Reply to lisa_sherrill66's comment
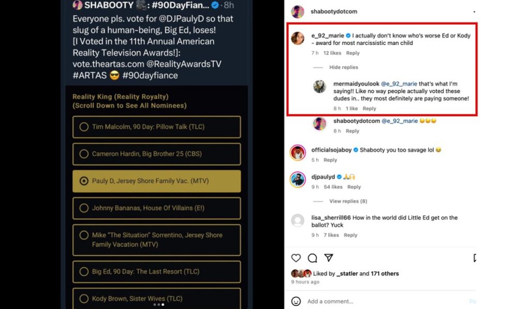Screen dimensions: 530x309 tap(350, 235)
